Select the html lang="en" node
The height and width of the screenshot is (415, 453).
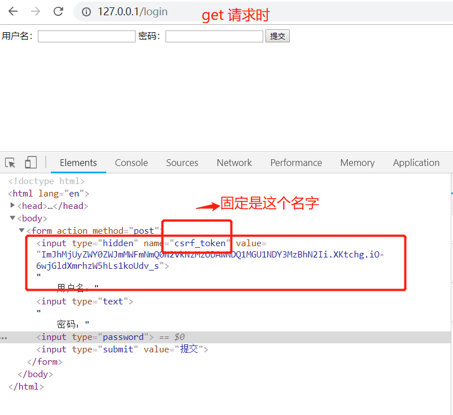pos(49,194)
